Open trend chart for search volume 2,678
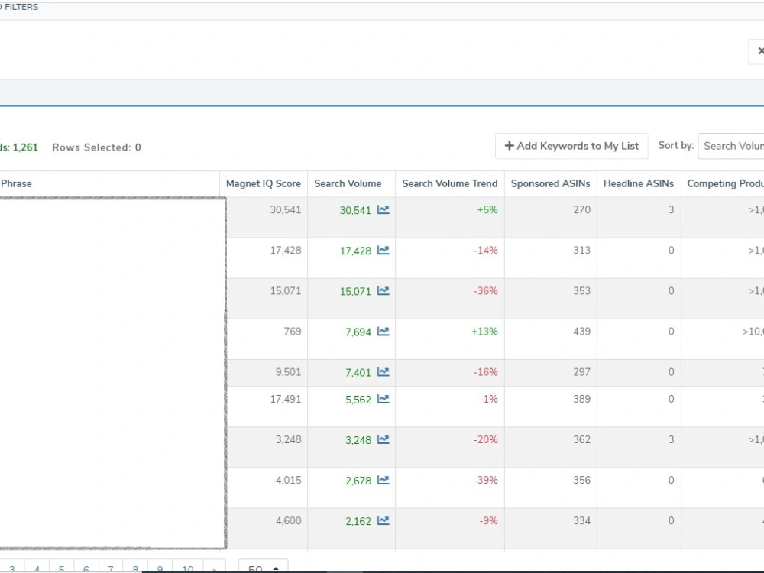This screenshot has width=764, height=573. (384, 480)
